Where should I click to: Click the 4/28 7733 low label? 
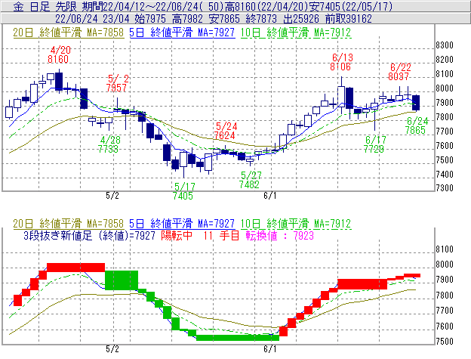click(x=109, y=144)
